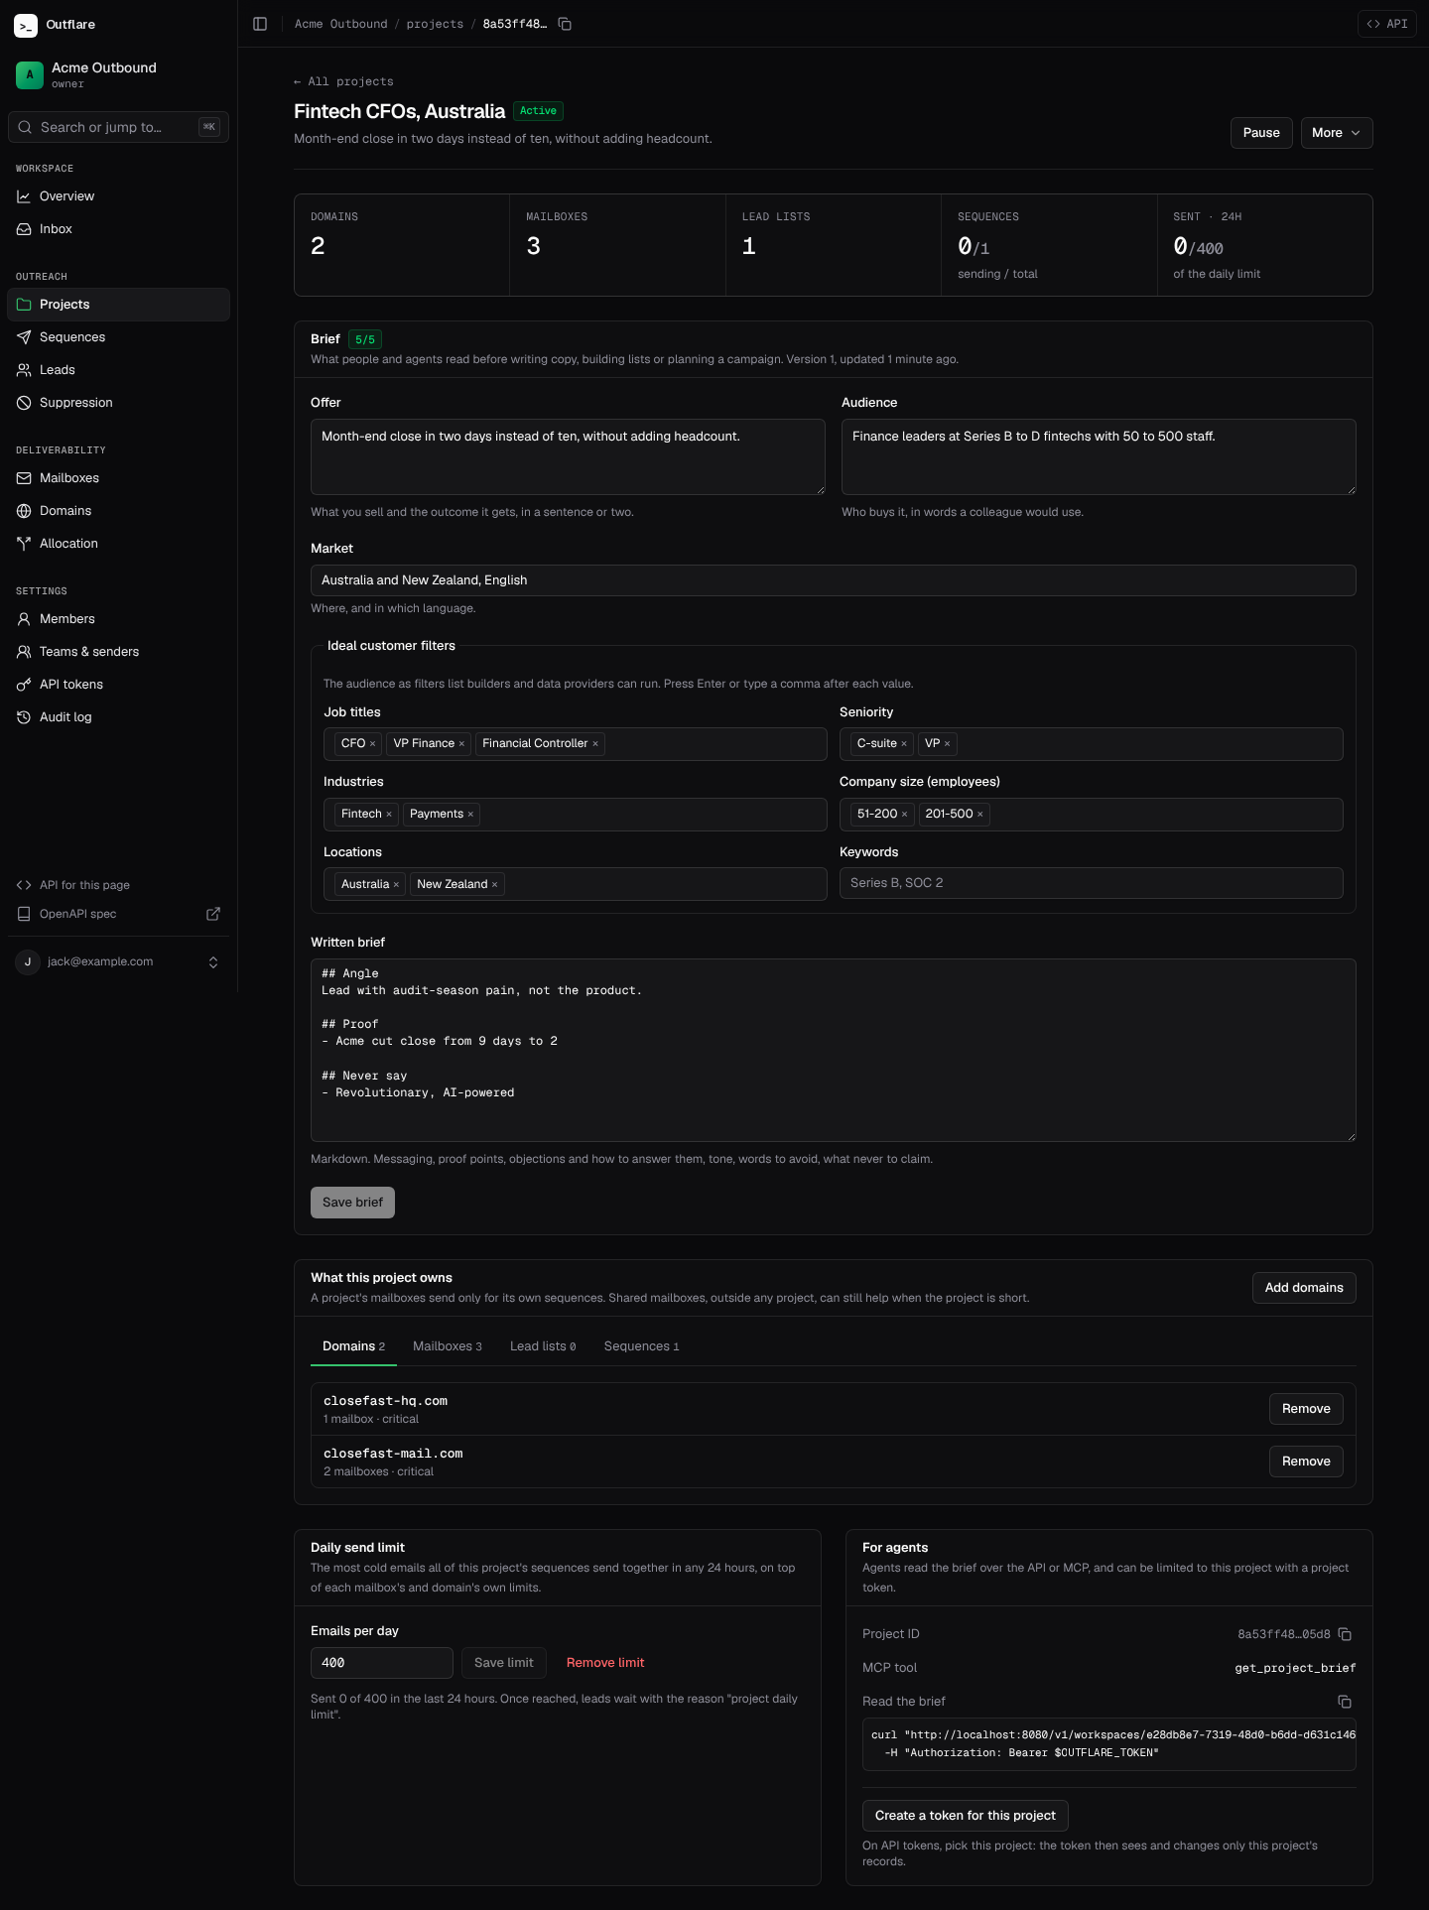The width and height of the screenshot is (1429, 1910).
Task: Click Remove limit link
Action: click(x=605, y=1663)
